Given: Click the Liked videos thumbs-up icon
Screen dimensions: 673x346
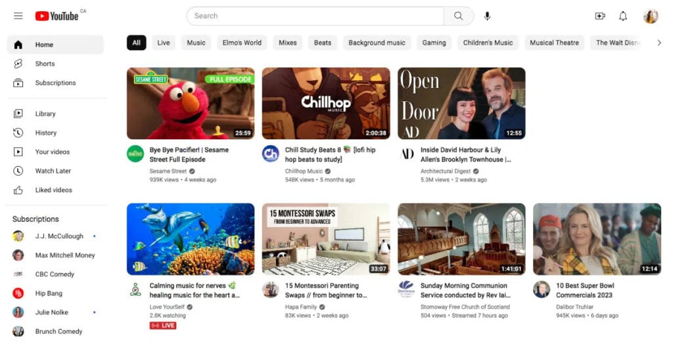Looking at the screenshot, I should pyautogui.click(x=18, y=190).
